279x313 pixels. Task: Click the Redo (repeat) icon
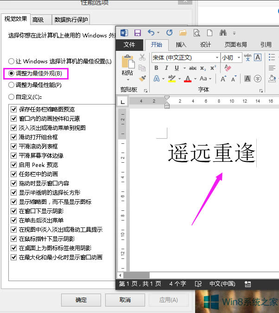tap(170, 32)
